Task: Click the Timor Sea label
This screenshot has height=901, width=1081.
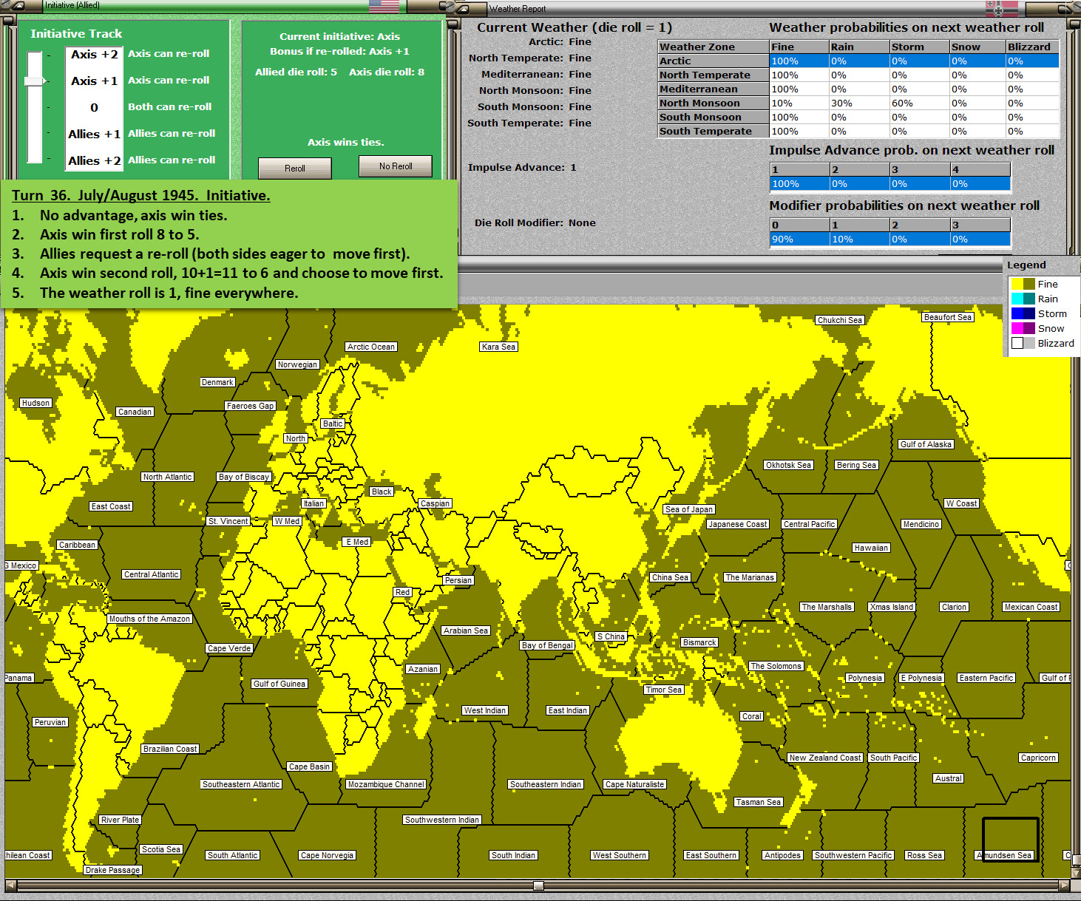Action: pos(664,690)
